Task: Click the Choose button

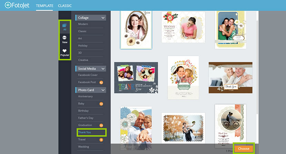Action: tap(244, 148)
